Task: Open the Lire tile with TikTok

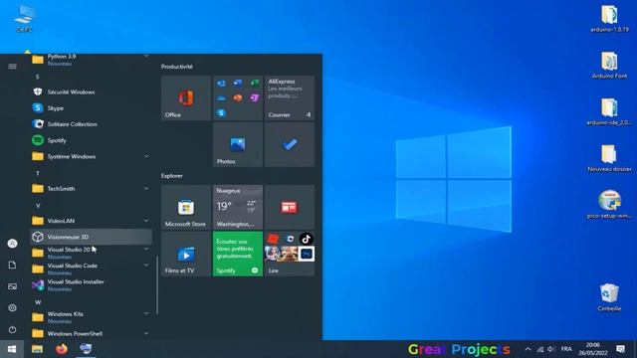Action: point(290,254)
